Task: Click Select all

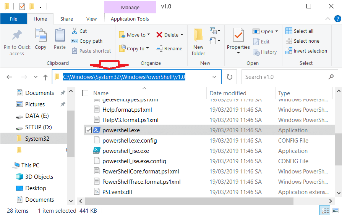Action: click(300, 31)
